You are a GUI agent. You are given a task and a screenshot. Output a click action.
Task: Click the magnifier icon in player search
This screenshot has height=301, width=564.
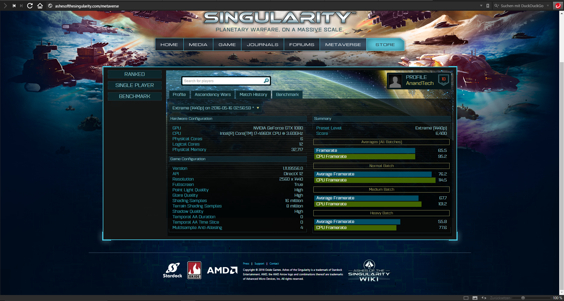[266, 81]
